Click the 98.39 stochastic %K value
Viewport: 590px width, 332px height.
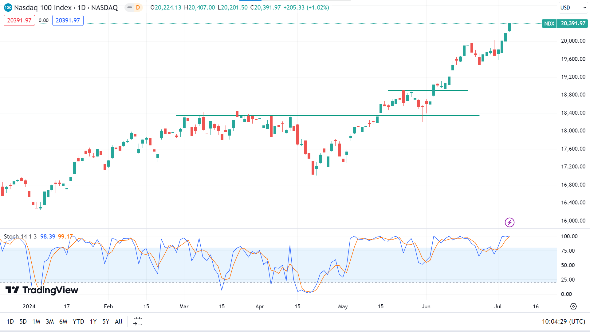pyautogui.click(x=48, y=236)
